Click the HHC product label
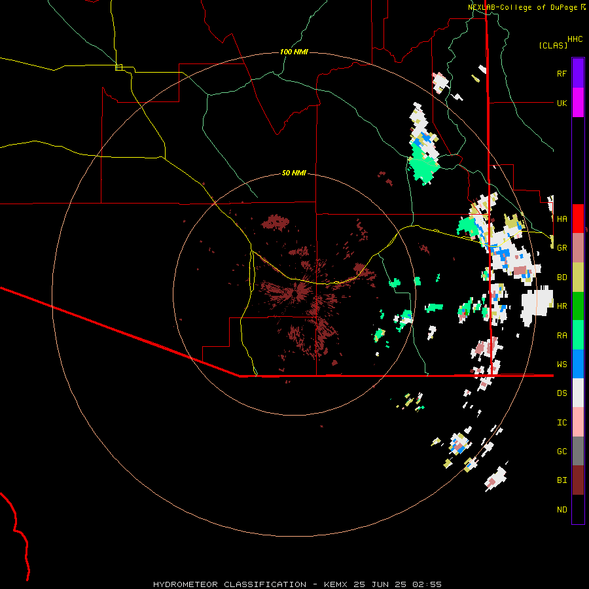This screenshot has height=589, width=589. coord(575,39)
